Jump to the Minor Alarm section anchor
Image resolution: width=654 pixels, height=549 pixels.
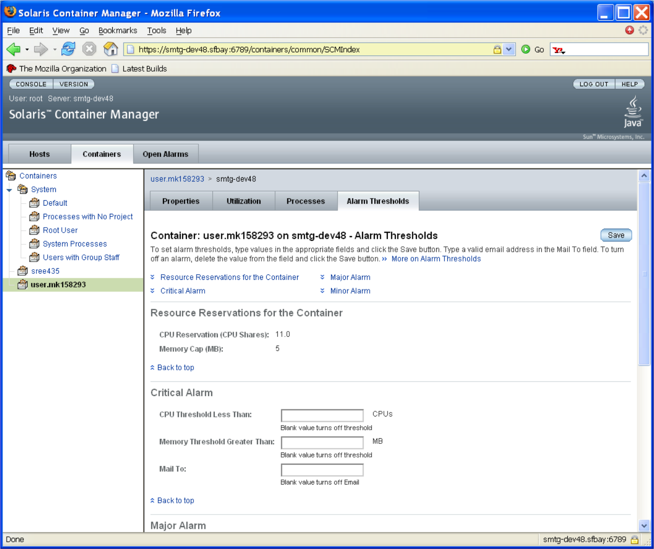pyautogui.click(x=350, y=291)
